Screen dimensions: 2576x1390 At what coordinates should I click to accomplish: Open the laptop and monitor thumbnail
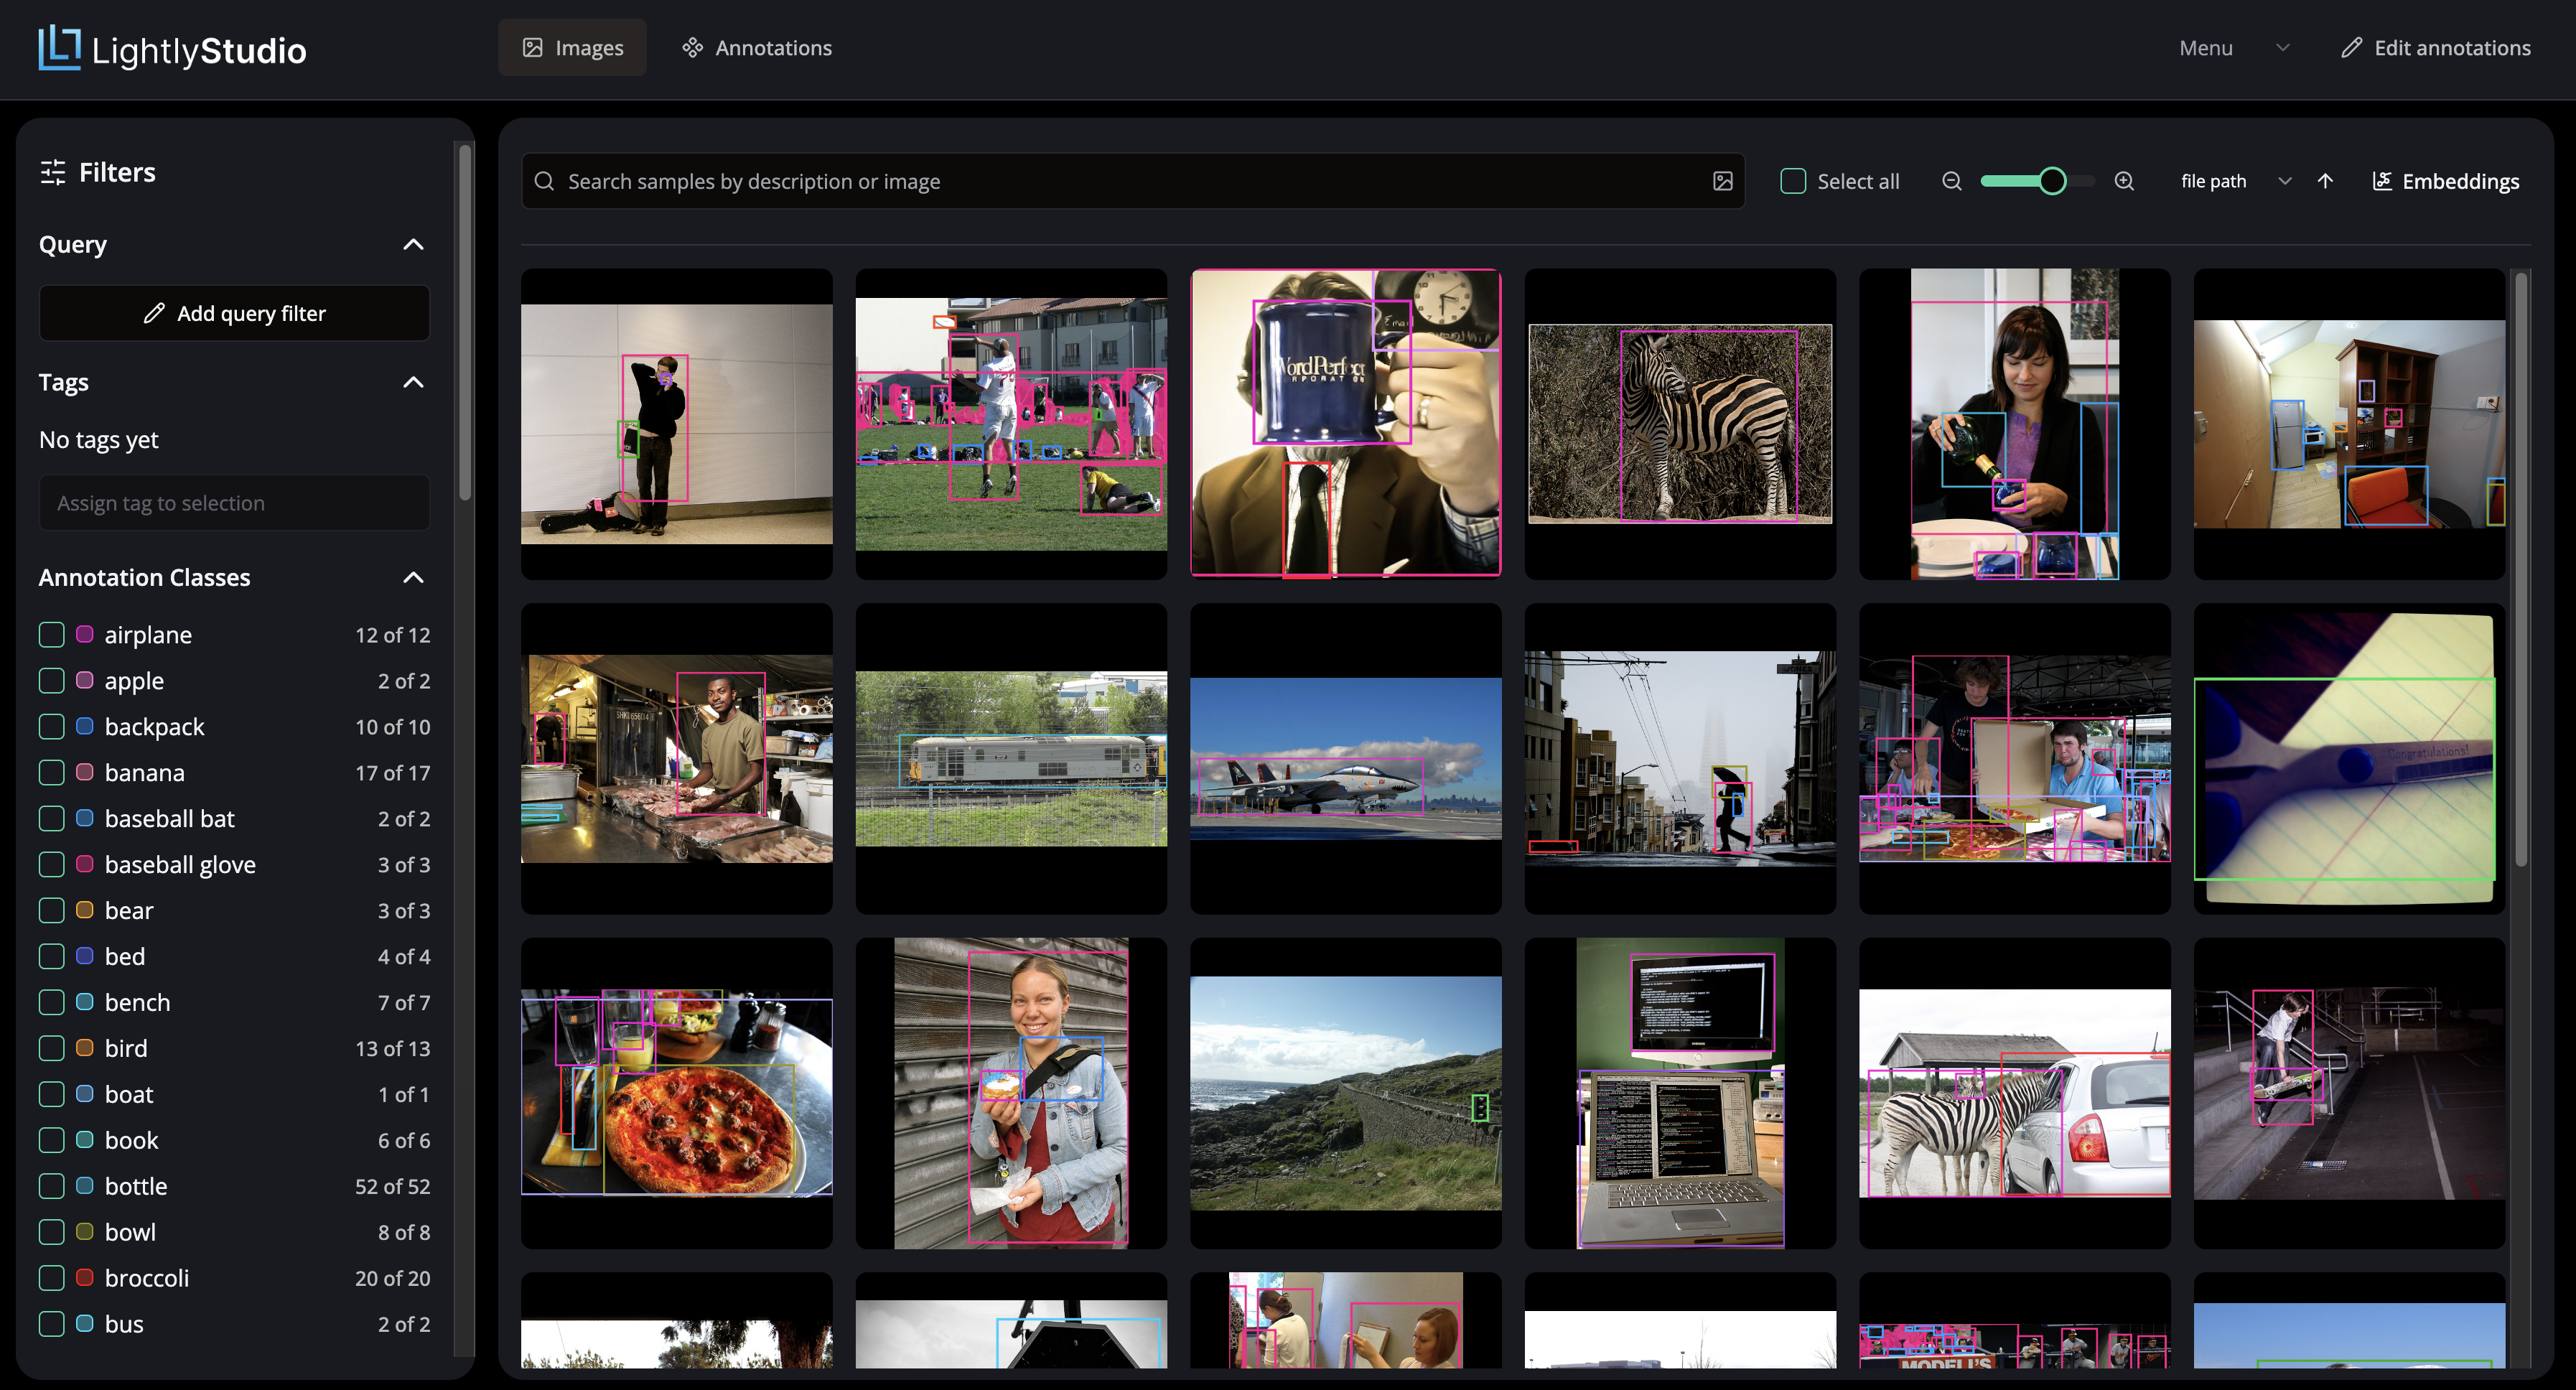(x=1680, y=1093)
